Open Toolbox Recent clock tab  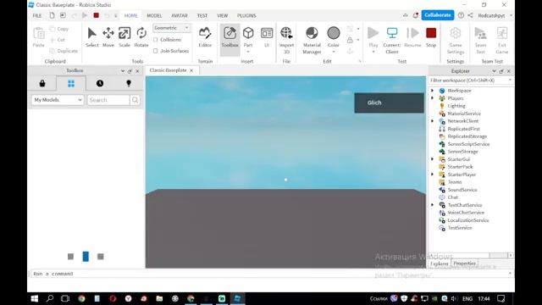tap(100, 83)
